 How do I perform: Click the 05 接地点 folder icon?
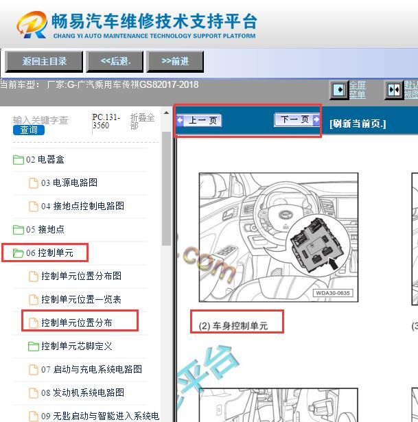19,230
